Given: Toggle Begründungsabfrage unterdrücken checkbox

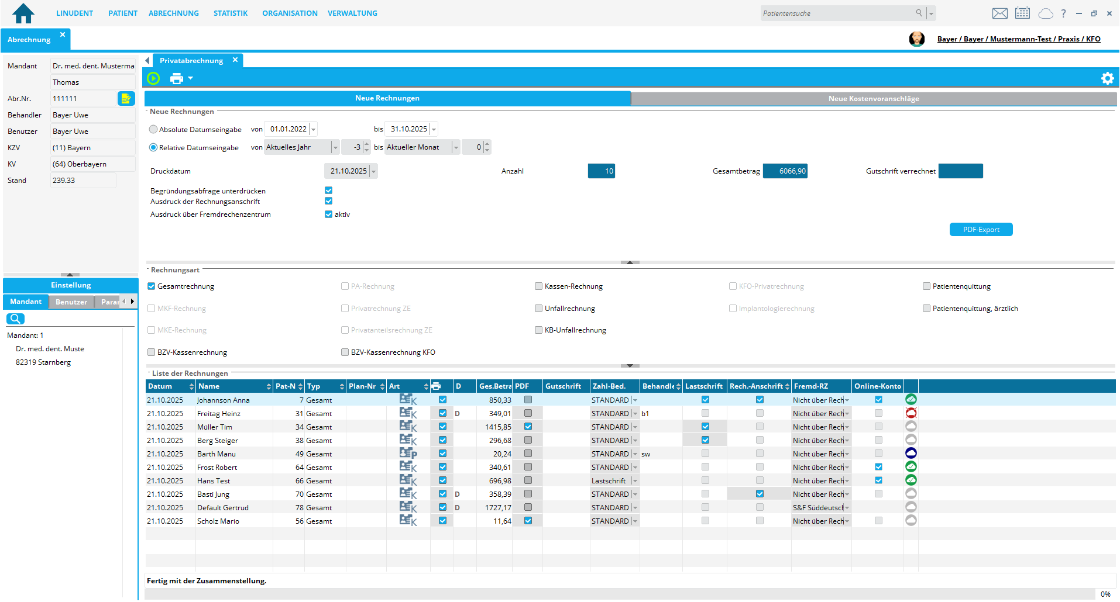Looking at the screenshot, I should coord(328,191).
